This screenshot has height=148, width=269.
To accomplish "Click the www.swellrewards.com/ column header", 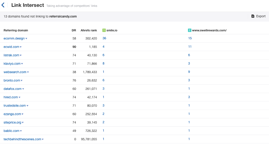I will tap(209, 30).
